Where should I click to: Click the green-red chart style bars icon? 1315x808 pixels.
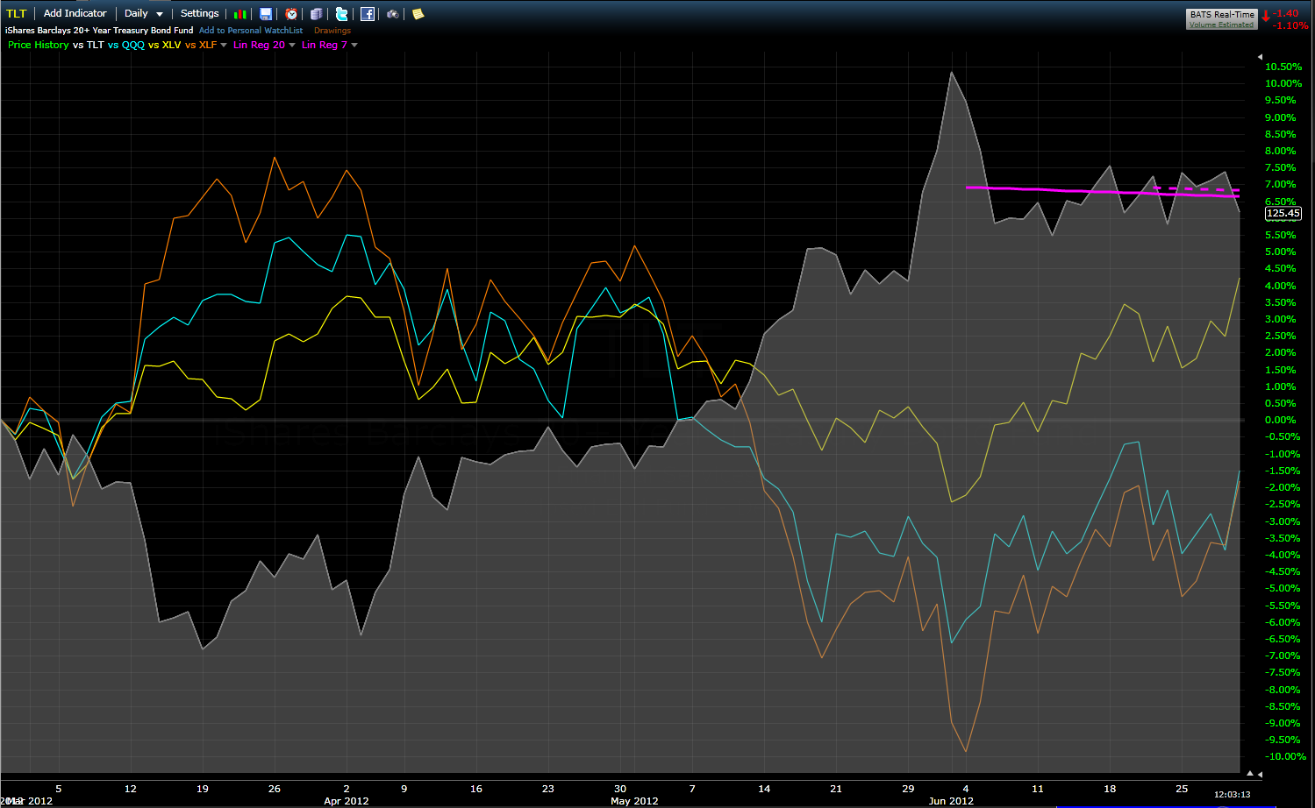(240, 14)
